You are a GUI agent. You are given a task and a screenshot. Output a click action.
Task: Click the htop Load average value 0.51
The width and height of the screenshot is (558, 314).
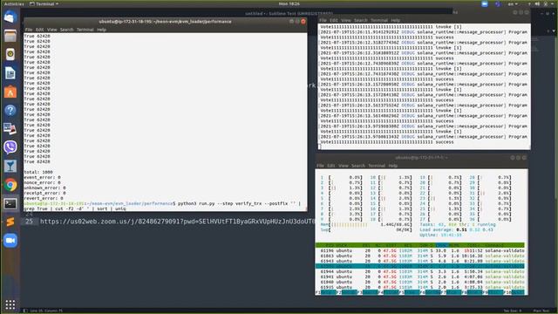(x=461, y=230)
